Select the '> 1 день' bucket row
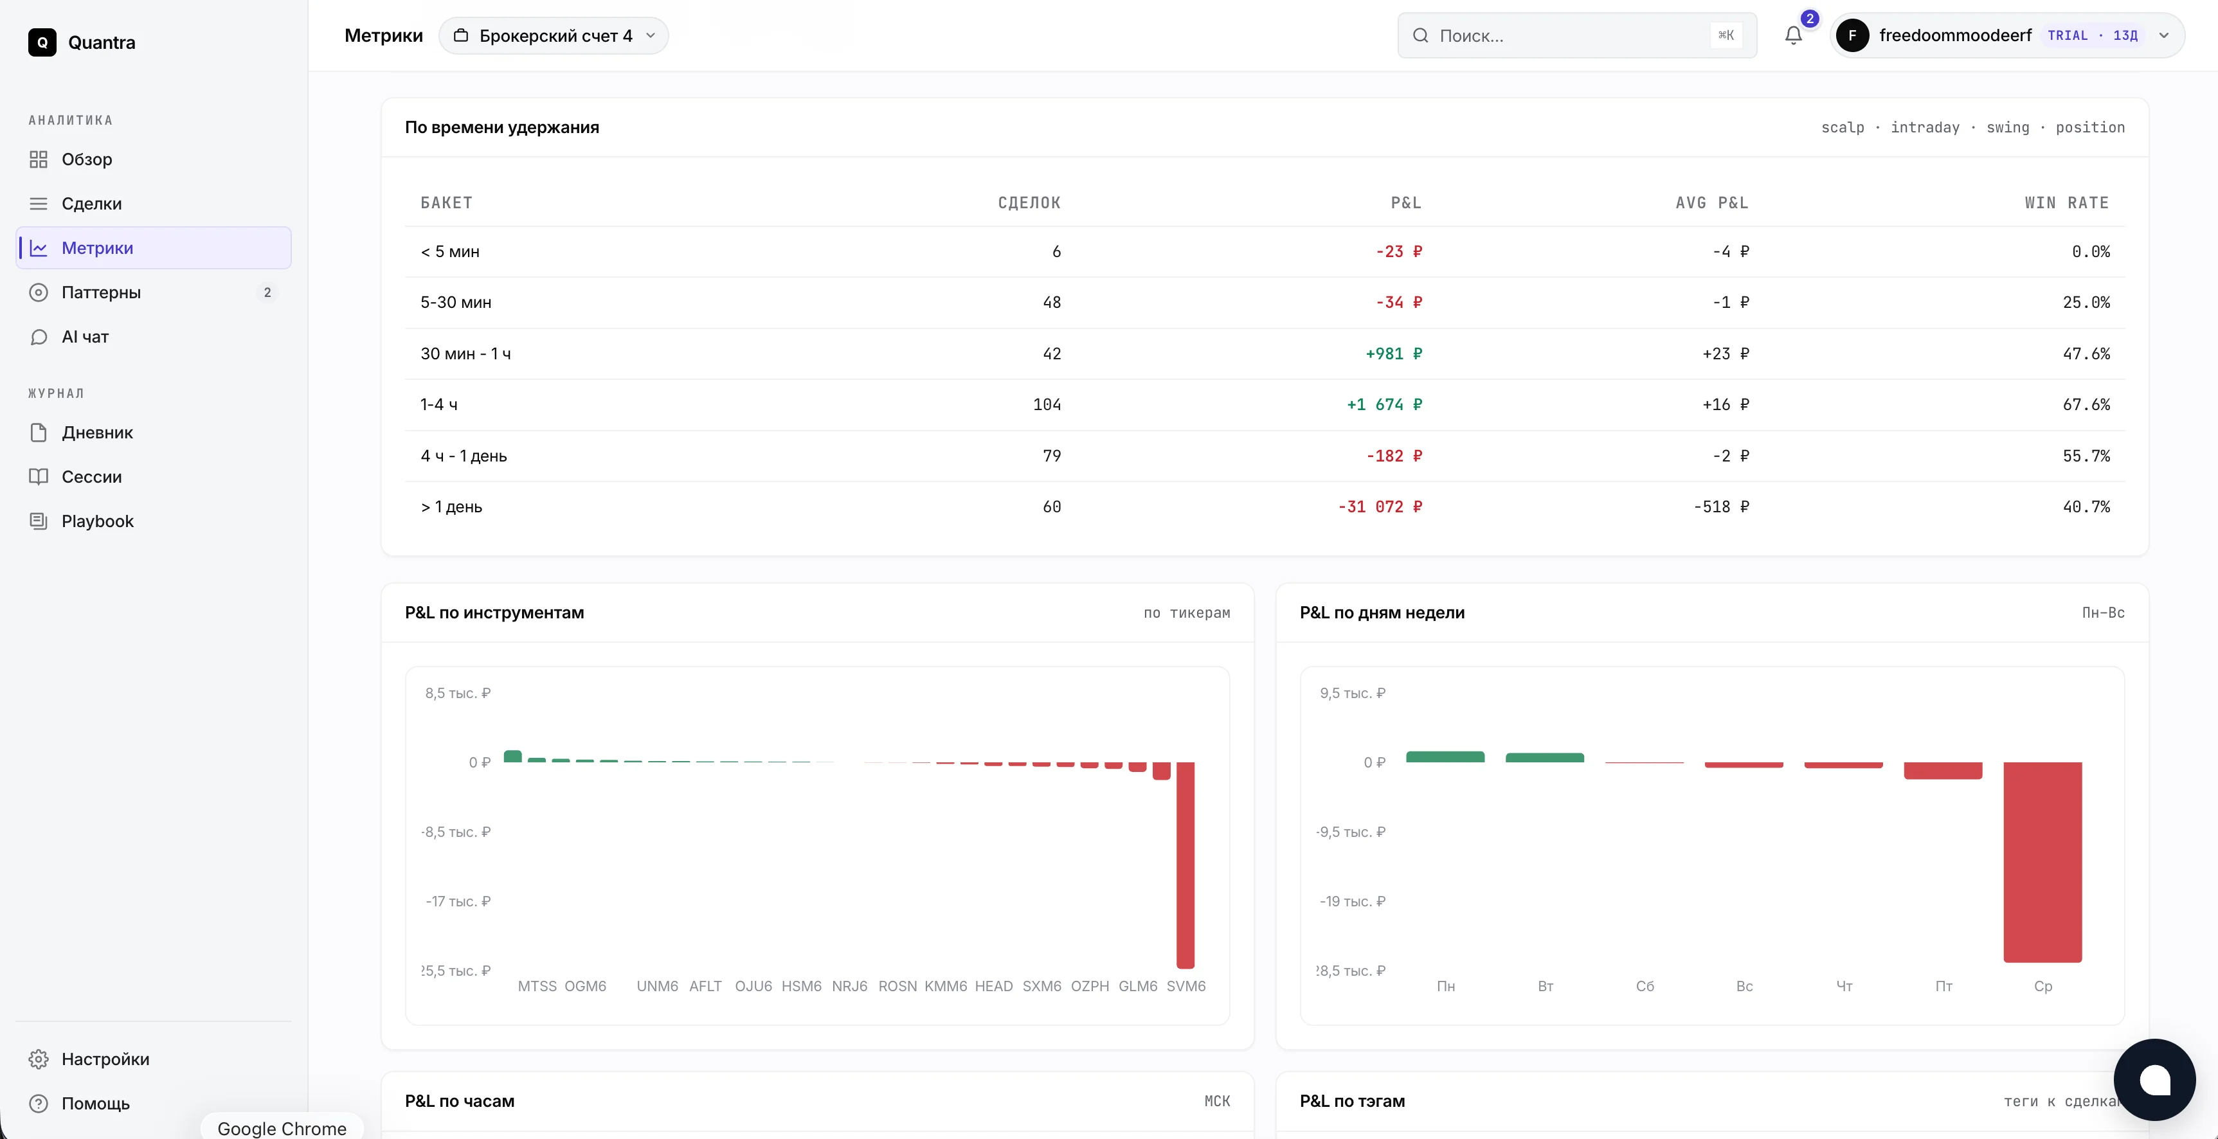This screenshot has width=2218, height=1139. pyautogui.click(x=1264, y=507)
